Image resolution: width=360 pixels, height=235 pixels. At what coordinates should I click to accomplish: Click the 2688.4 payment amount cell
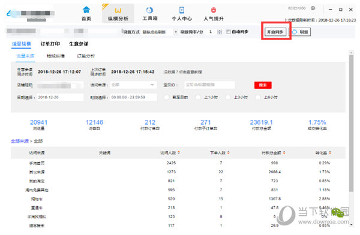[275, 172]
